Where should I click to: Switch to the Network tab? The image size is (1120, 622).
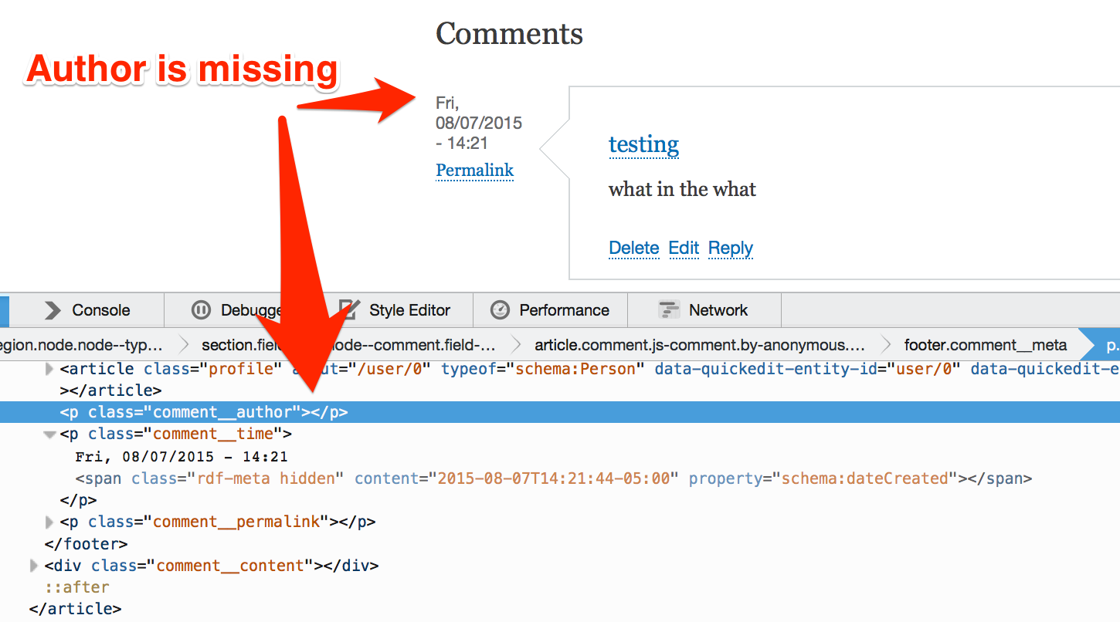pyautogui.click(x=719, y=309)
